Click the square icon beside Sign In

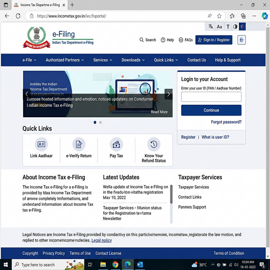click(241, 40)
